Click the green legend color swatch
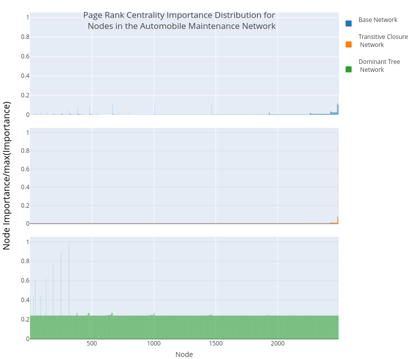This screenshot has height=359, width=416. pos(349,69)
